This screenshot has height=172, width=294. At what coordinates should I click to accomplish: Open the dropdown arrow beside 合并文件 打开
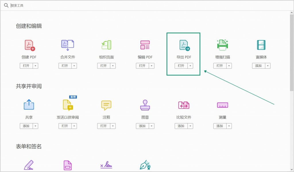tap(74, 66)
